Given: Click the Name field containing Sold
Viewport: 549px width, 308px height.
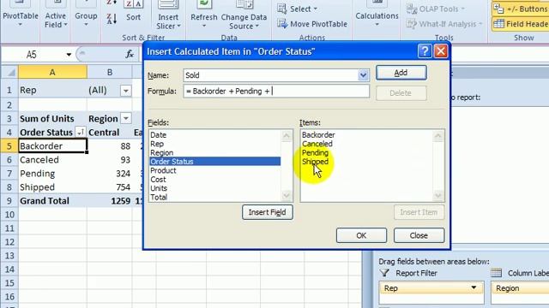Looking at the screenshot, I should coord(271,75).
